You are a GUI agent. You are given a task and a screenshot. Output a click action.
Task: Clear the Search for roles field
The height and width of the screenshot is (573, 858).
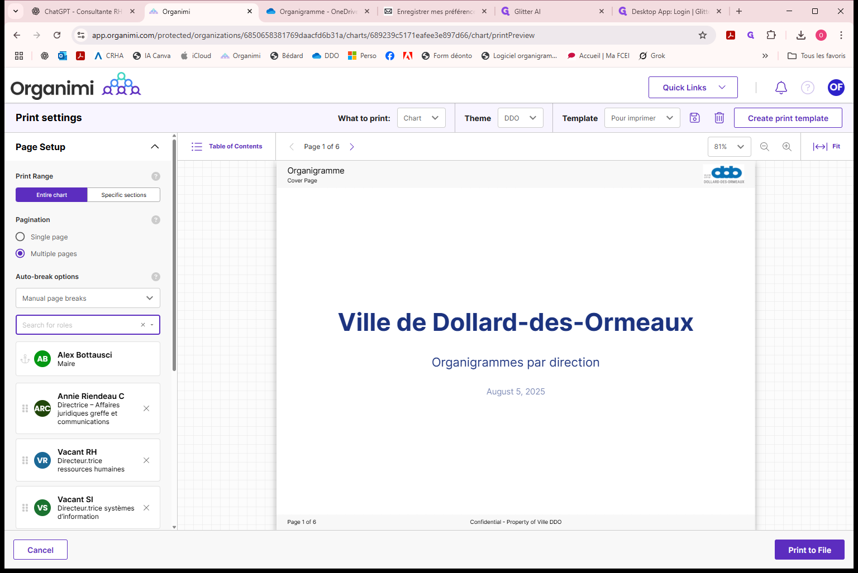tap(143, 325)
